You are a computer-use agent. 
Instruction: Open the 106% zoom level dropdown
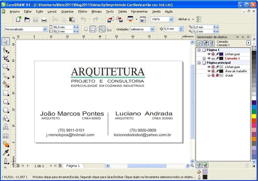171,19
